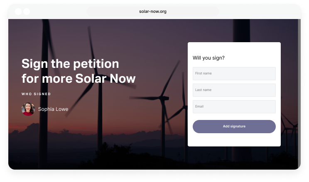Click the "Sign the petition" headline line

point(70,64)
